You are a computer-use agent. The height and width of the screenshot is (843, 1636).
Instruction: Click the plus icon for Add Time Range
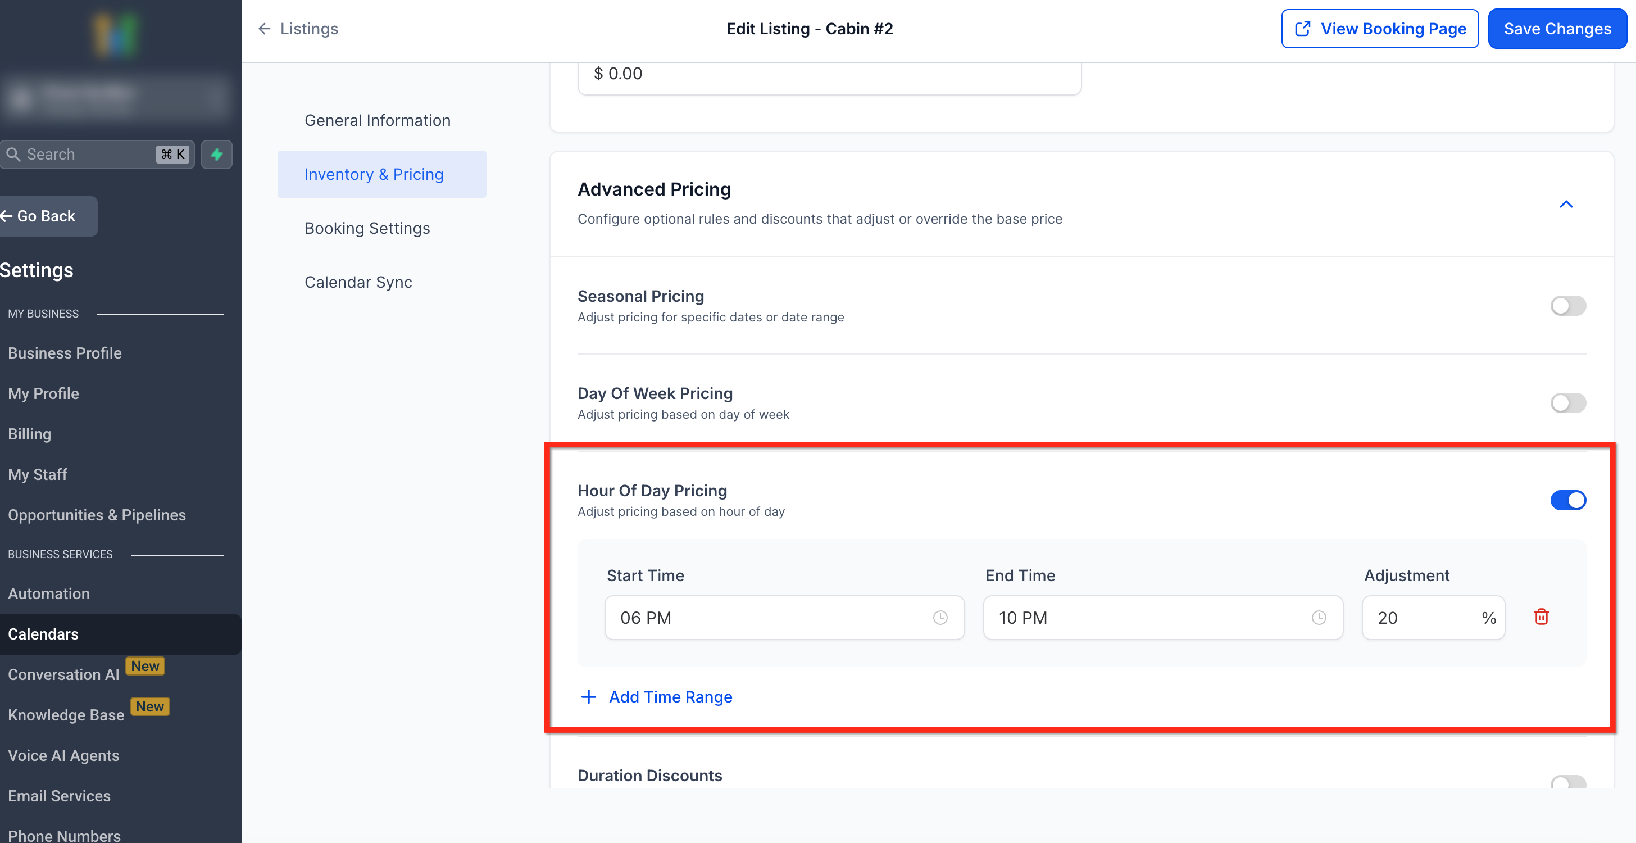tap(589, 697)
